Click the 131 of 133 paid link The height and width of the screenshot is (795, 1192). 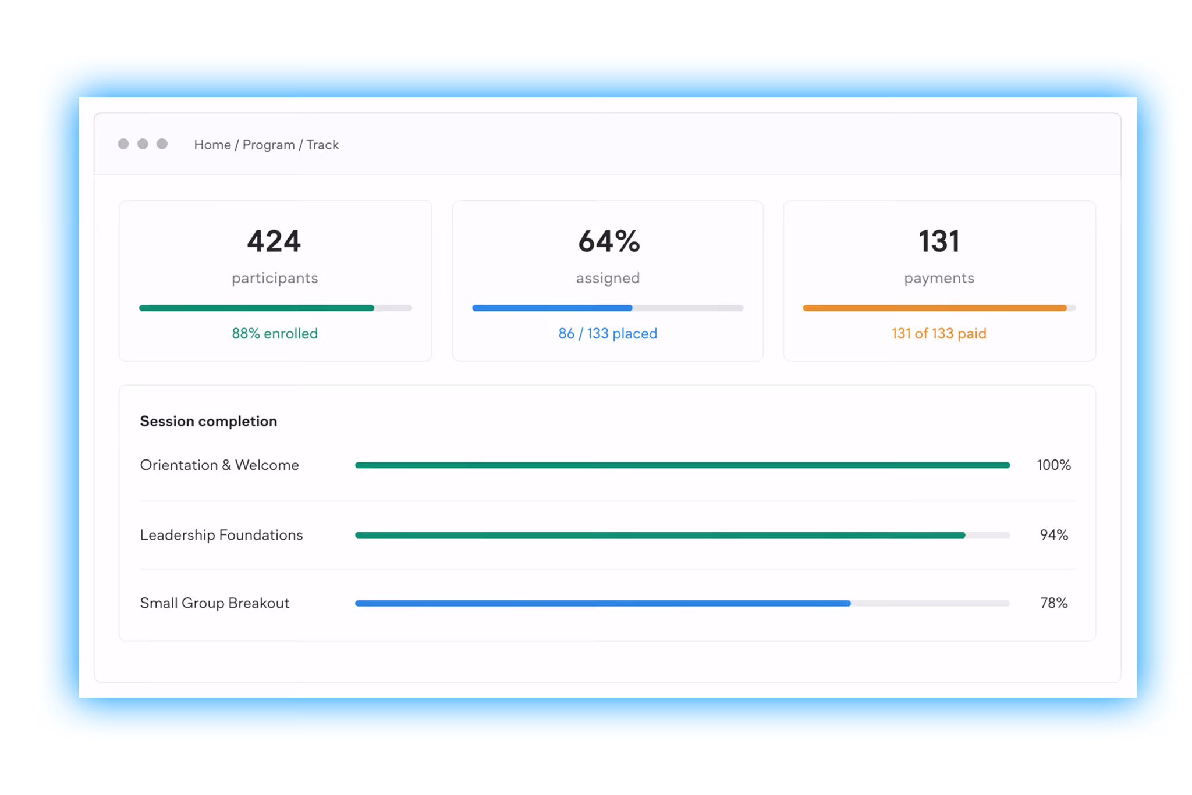pyautogui.click(x=938, y=333)
